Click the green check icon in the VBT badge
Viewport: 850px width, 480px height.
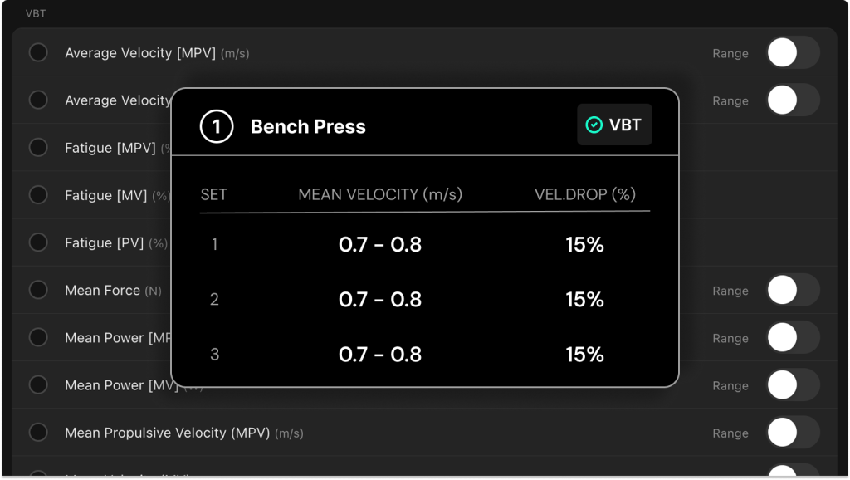tap(593, 125)
